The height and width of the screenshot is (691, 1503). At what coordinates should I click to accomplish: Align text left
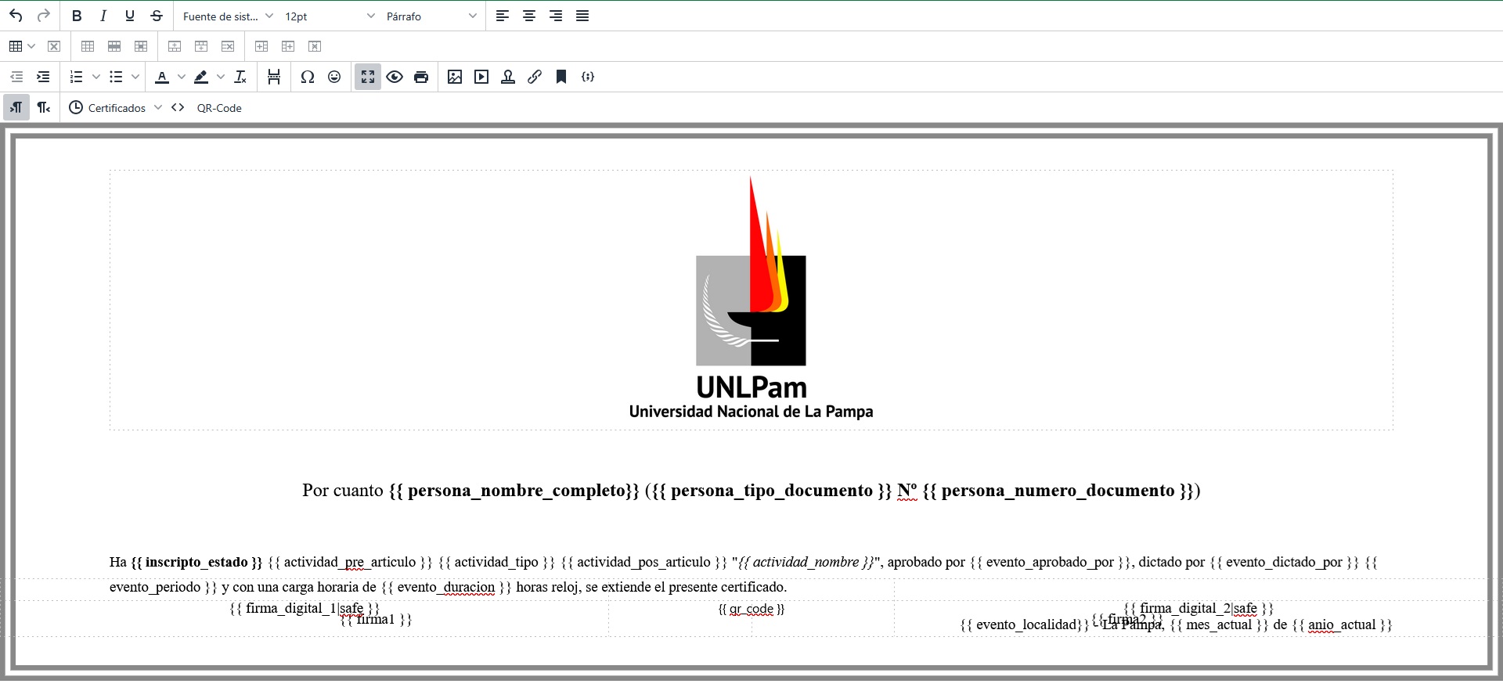click(x=503, y=16)
